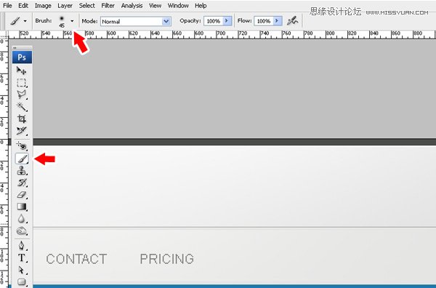436x288 pixels.
Task: Select the Magic Wand tool
Action: pos(21,107)
